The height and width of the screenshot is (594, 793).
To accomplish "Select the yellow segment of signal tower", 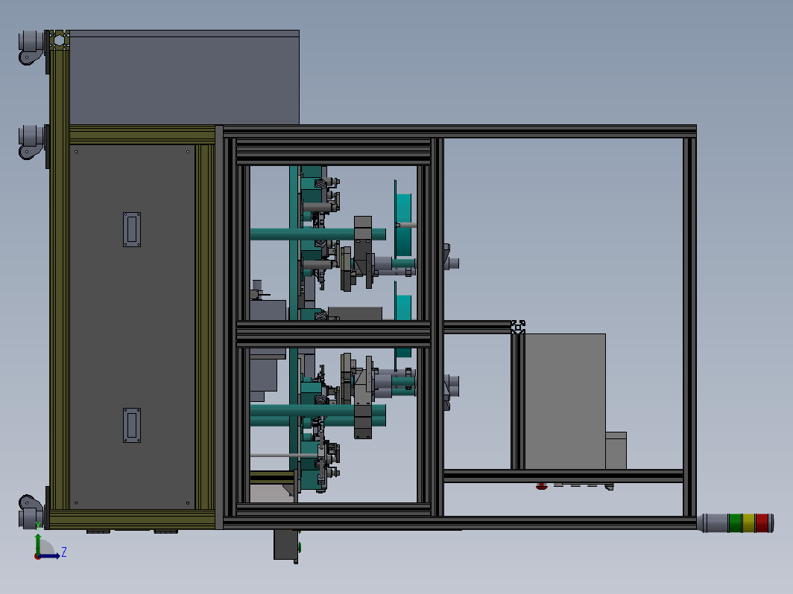I will (x=749, y=523).
